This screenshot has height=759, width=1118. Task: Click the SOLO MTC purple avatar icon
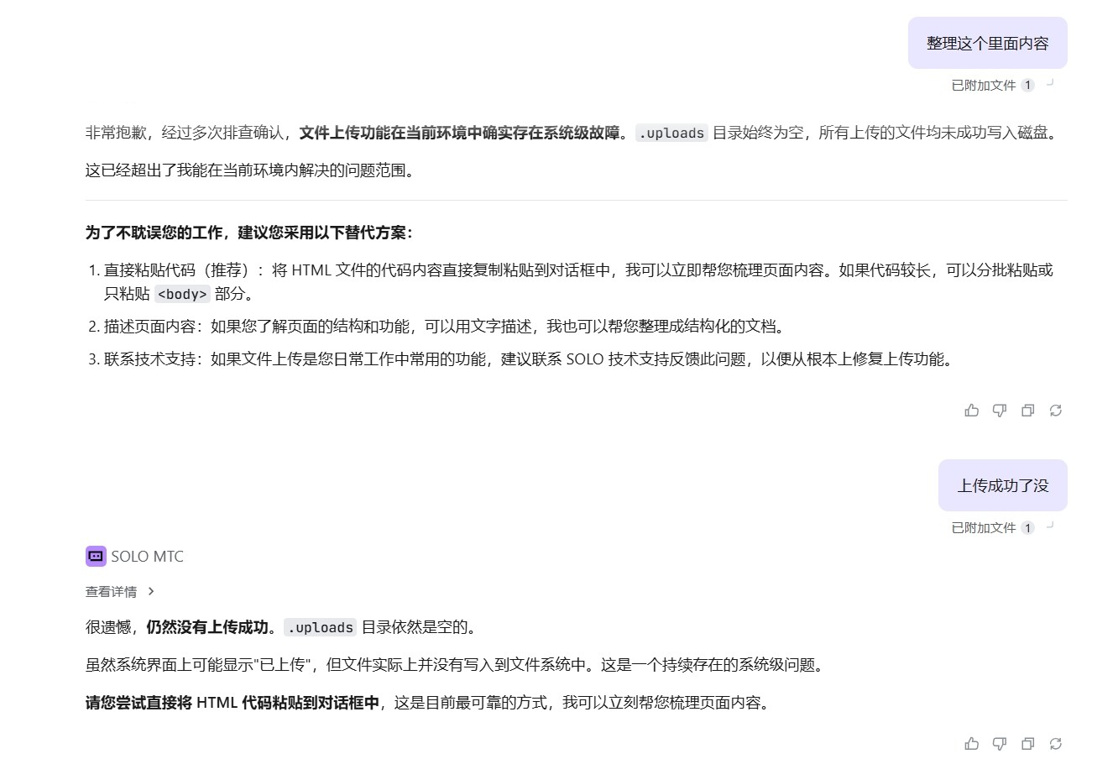click(96, 556)
